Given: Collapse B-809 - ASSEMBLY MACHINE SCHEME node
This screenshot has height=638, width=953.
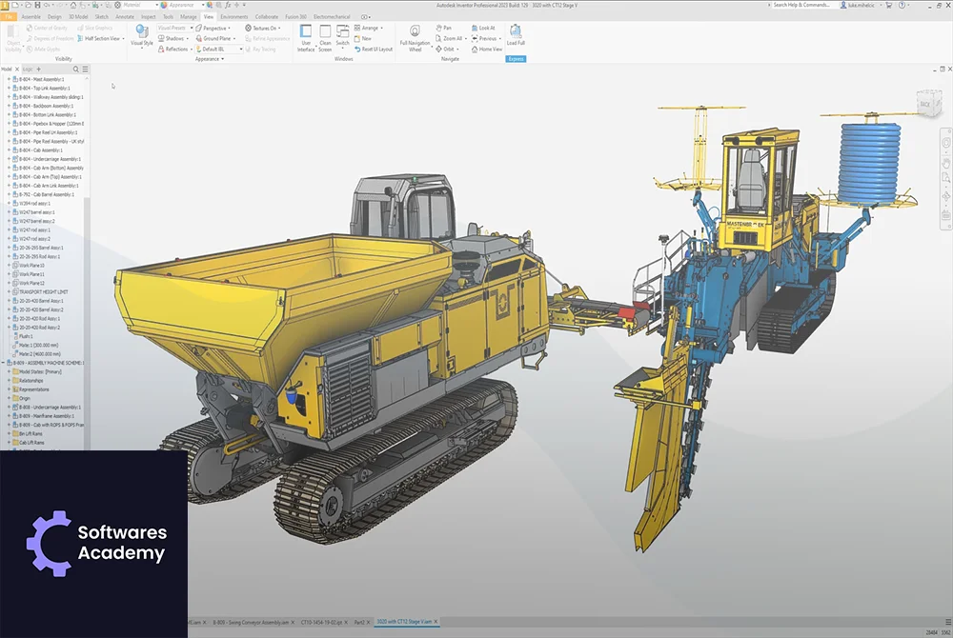Looking at the screenshot, I should coord(3,363).
